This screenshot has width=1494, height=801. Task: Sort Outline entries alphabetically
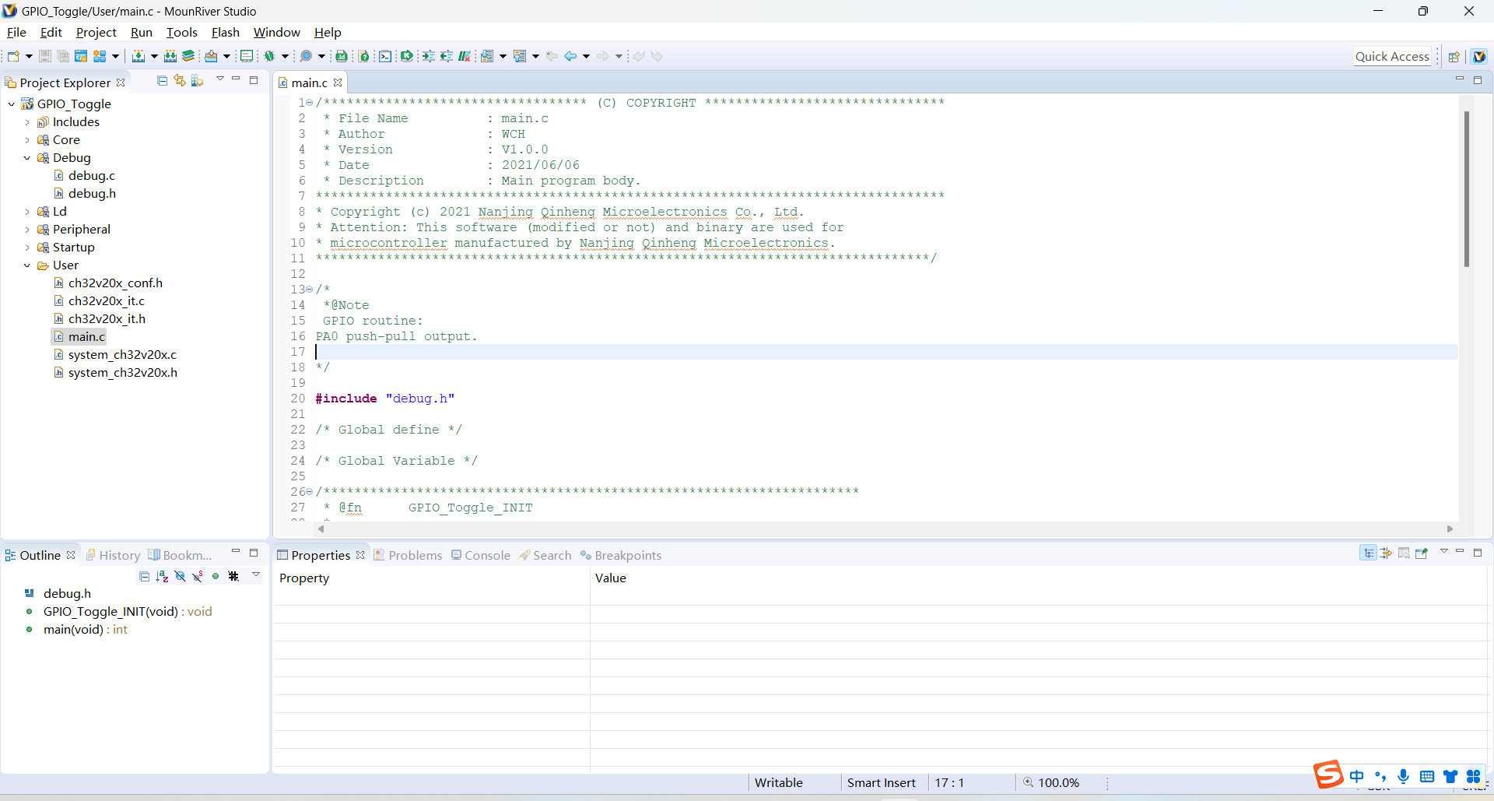click(162, 576)
